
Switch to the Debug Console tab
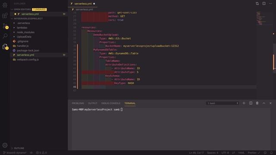(111, 103)
